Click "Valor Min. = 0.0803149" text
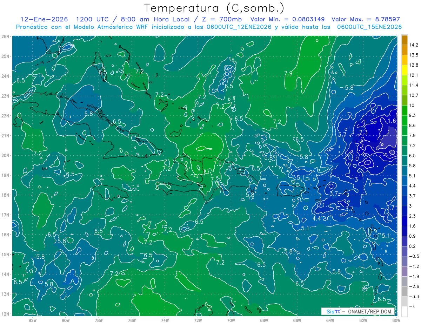The image size is (421, 325). pos(288,19)
